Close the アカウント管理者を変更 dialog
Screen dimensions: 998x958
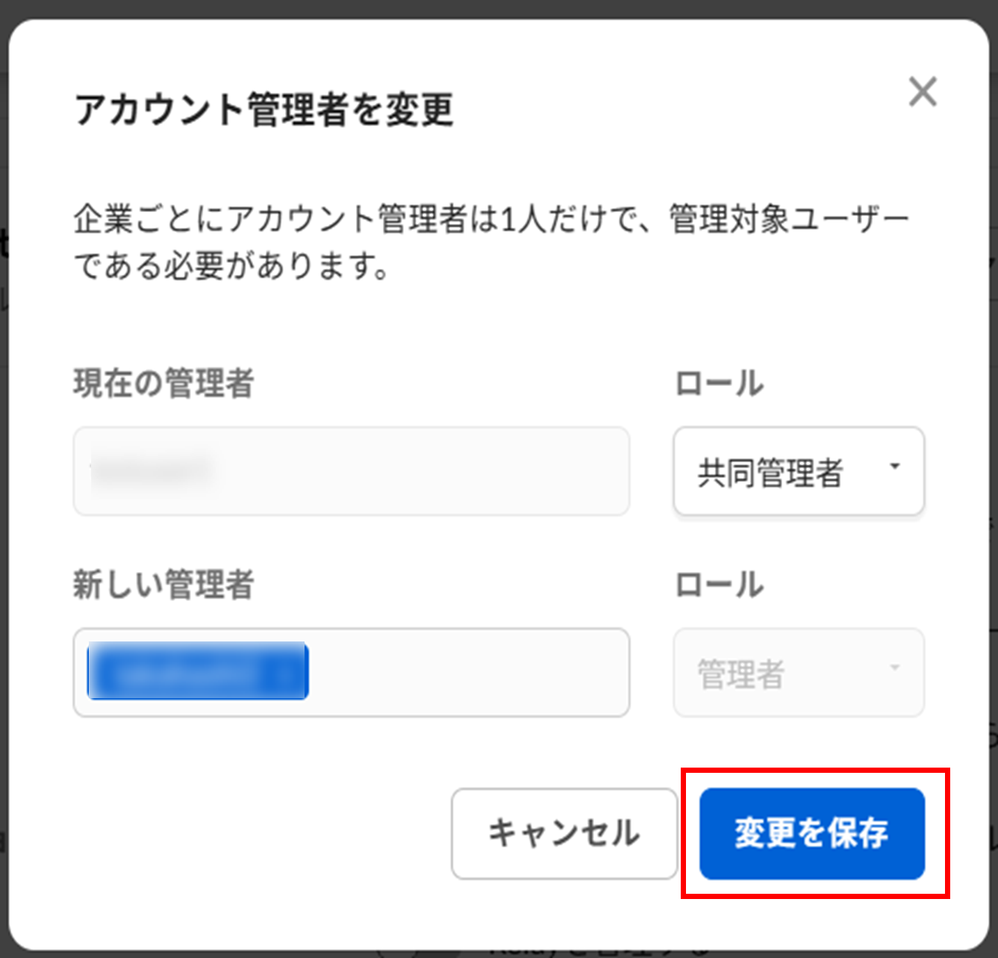coord(923,93)
